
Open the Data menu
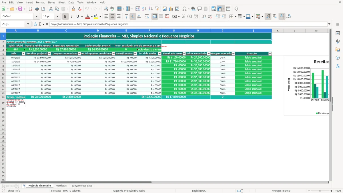click(x=71, y=2)
